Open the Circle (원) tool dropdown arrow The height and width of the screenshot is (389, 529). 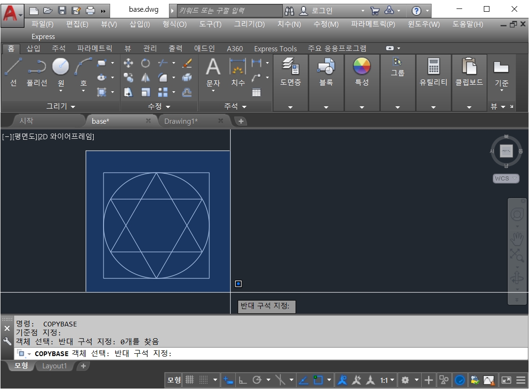pos(61,91)
